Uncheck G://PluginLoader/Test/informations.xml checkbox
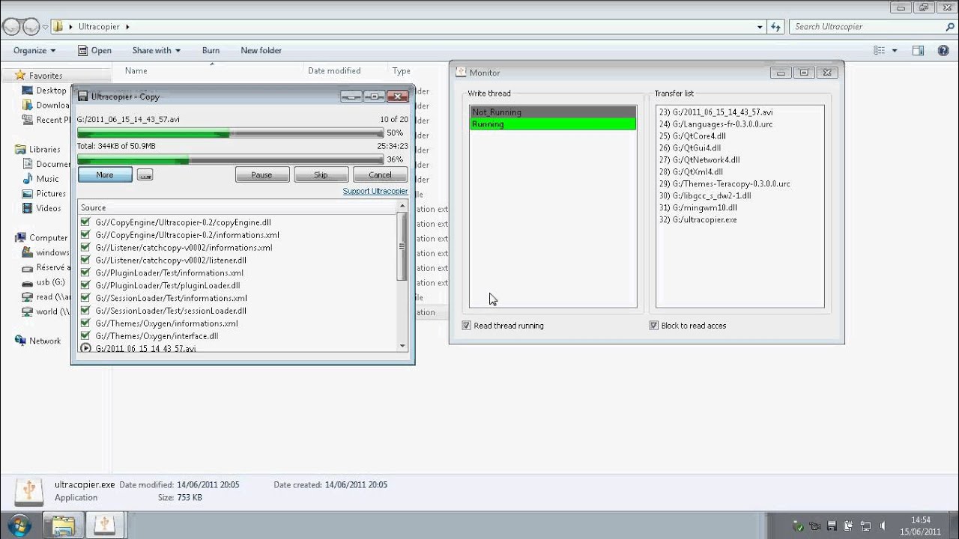Image resolution: width=959 pixels, height=539 pixels. (85, 273)
